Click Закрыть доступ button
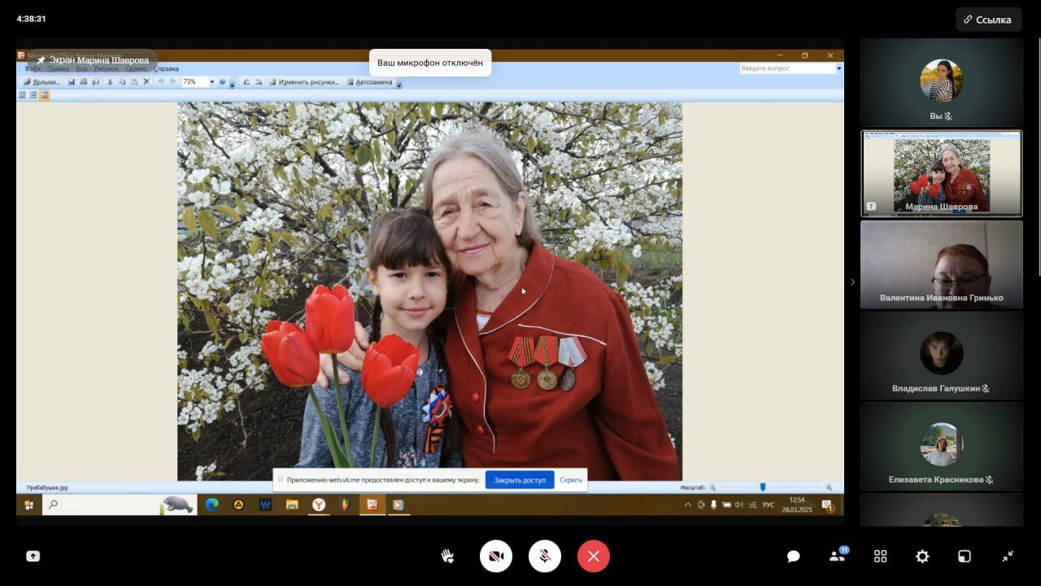 [x=520, y=480]
